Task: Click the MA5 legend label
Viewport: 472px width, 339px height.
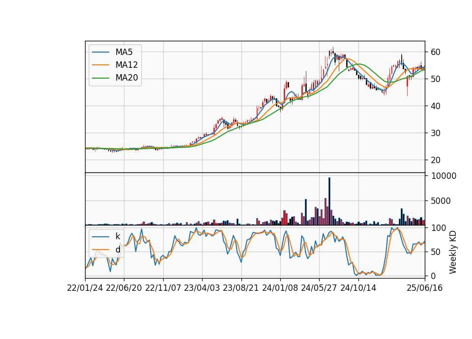Action: pos(124,52)
